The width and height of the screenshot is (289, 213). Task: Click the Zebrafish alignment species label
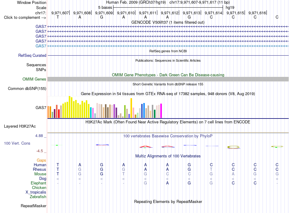pos(38,197)
